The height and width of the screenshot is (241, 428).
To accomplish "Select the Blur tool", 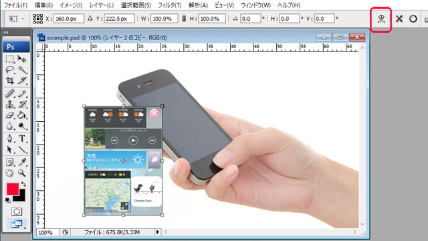I will pyautogui.click(x=10, y=126).
